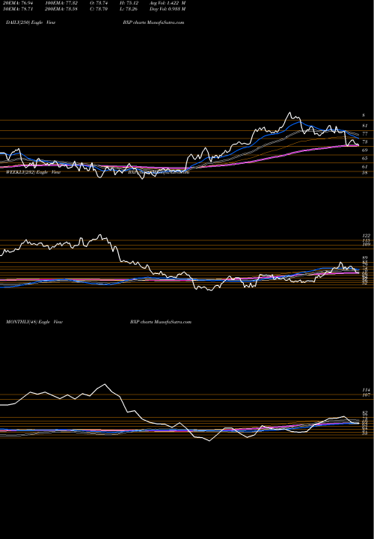
Task: Click the 109 price label on weekly axis
Action: [367, 244]
